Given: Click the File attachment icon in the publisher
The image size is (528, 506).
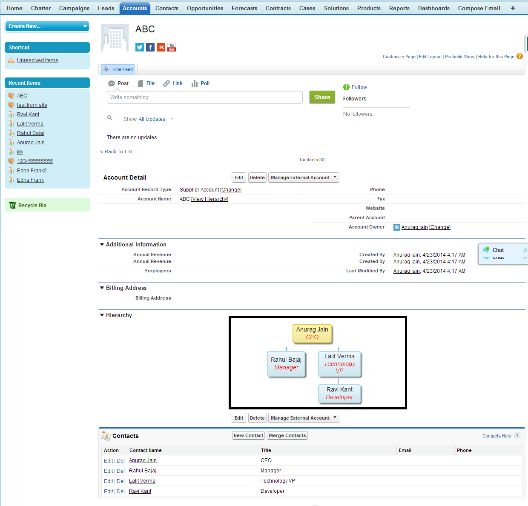Looking at the screenshot, I should pyautogui.click(x=141, y=83).
